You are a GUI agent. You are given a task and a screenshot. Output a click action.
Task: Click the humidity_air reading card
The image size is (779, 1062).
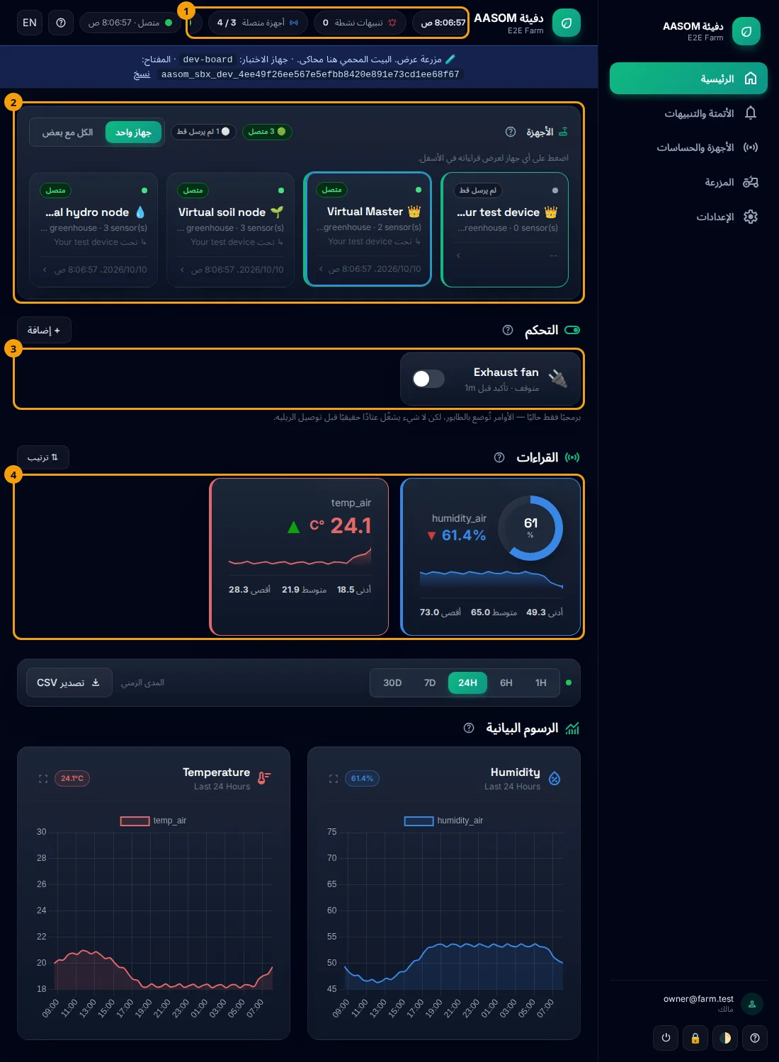click(x=491, y=556)
